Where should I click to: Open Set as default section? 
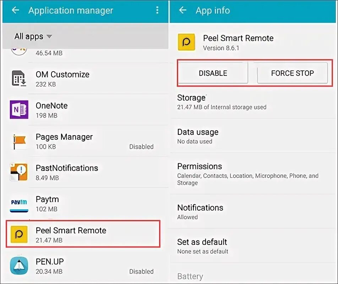[x=253, y=246]
